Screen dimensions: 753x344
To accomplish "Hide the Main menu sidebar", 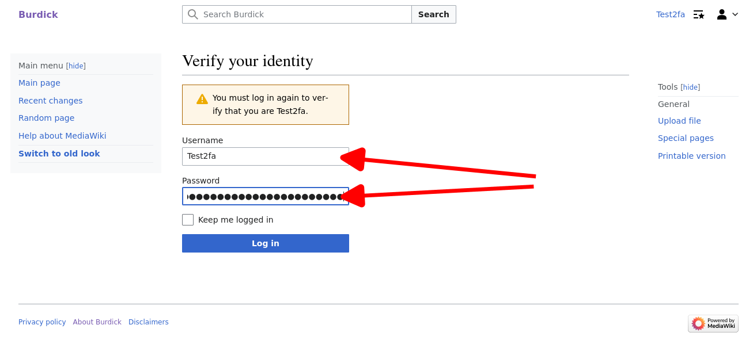I will coord(76,66).
